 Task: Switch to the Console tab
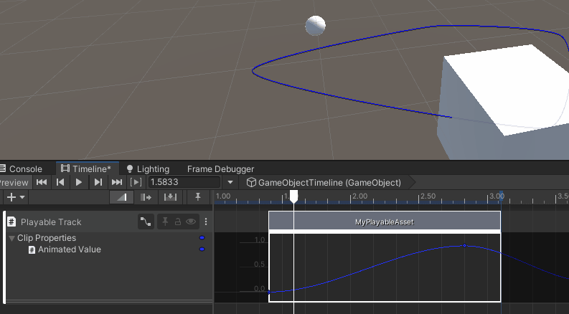(25, 169)
